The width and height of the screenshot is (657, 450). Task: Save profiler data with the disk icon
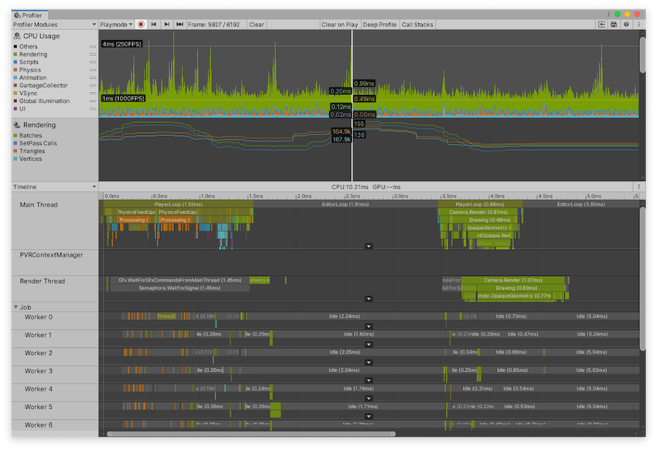tap(614, 24)
